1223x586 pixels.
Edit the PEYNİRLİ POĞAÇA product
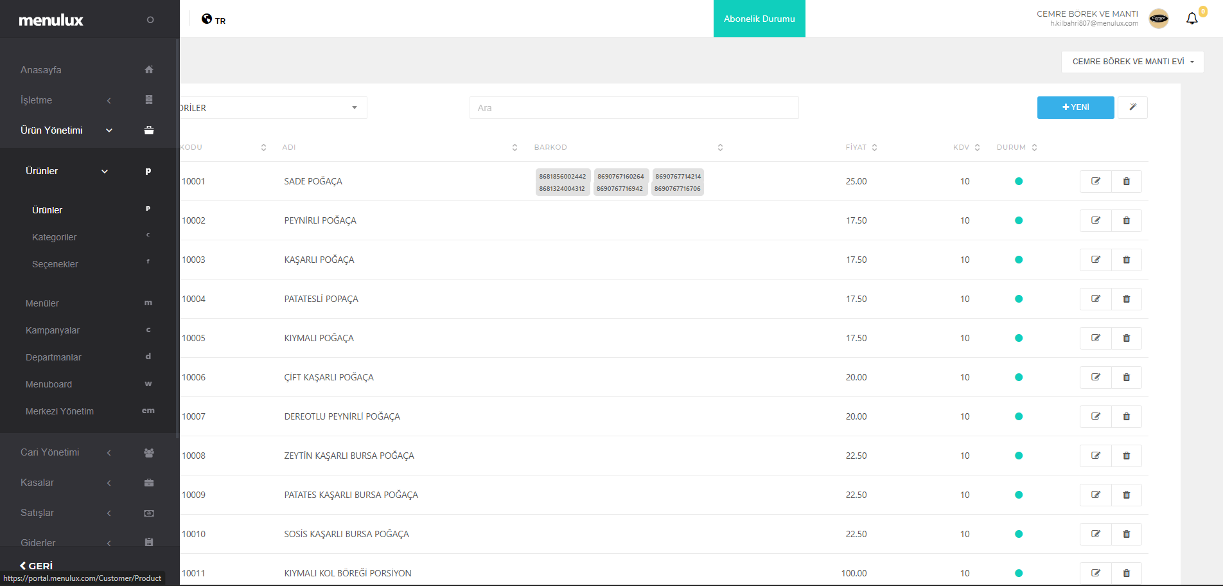(1096, 220)
